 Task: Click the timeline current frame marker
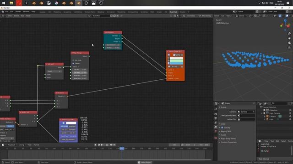coord(122,149)
